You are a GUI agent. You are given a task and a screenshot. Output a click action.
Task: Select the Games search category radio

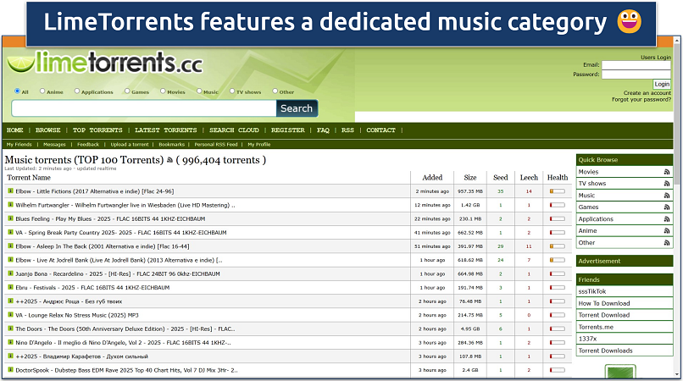(x=127, y=91)
